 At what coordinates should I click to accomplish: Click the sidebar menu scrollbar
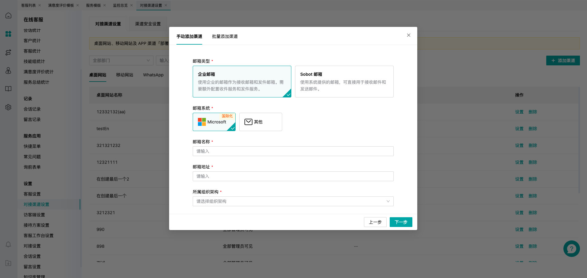click(x=81, y=168)
